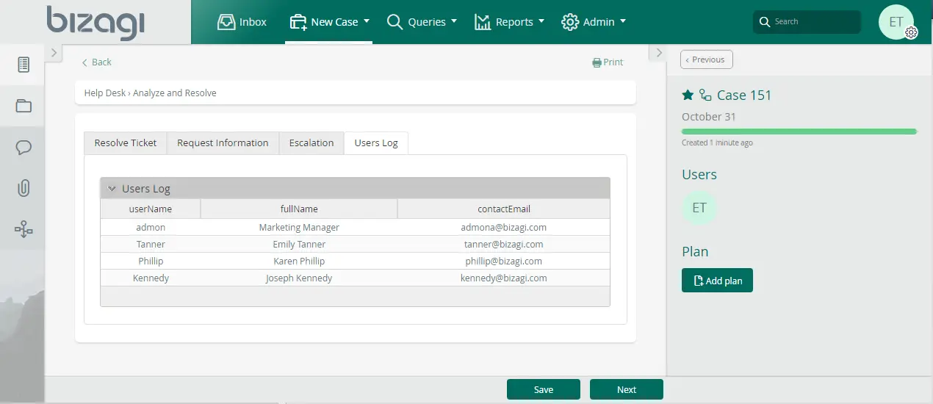This screenshot has height=404, width=933.
Task: Select kennedy@bizagi.com email cell
Action: [504, 278]
